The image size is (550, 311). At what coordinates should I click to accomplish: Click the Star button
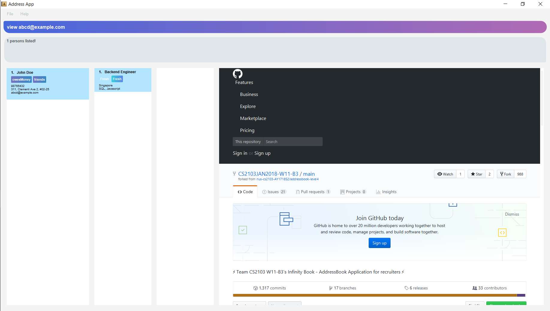477,174
